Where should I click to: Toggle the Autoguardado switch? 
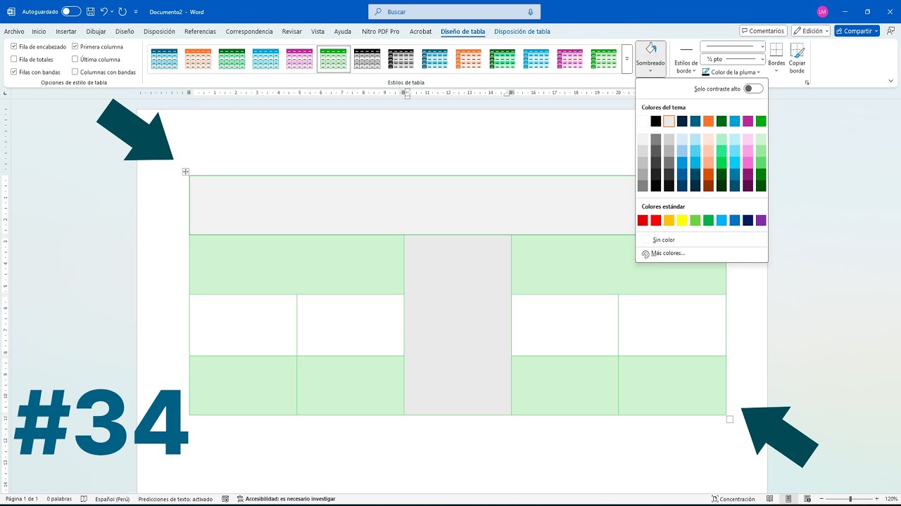71,12
